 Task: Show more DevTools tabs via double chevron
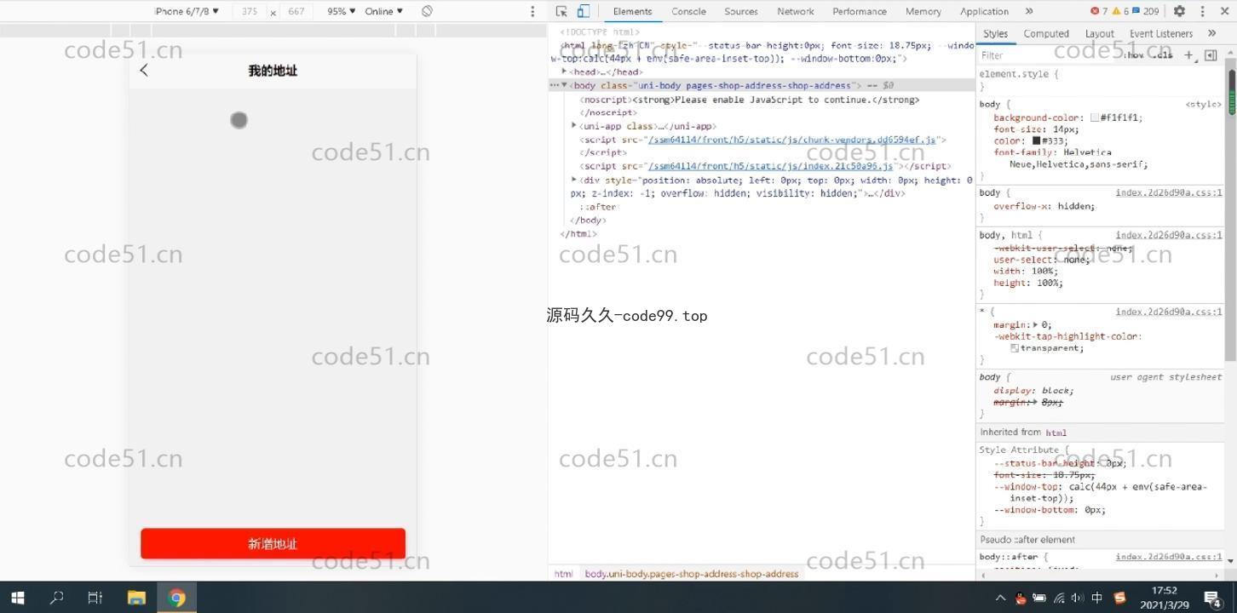[x=1029, y=11]
